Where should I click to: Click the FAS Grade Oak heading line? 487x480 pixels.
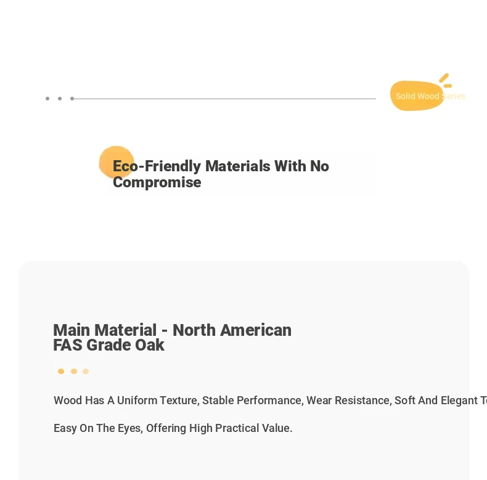(x=108, y=345)
